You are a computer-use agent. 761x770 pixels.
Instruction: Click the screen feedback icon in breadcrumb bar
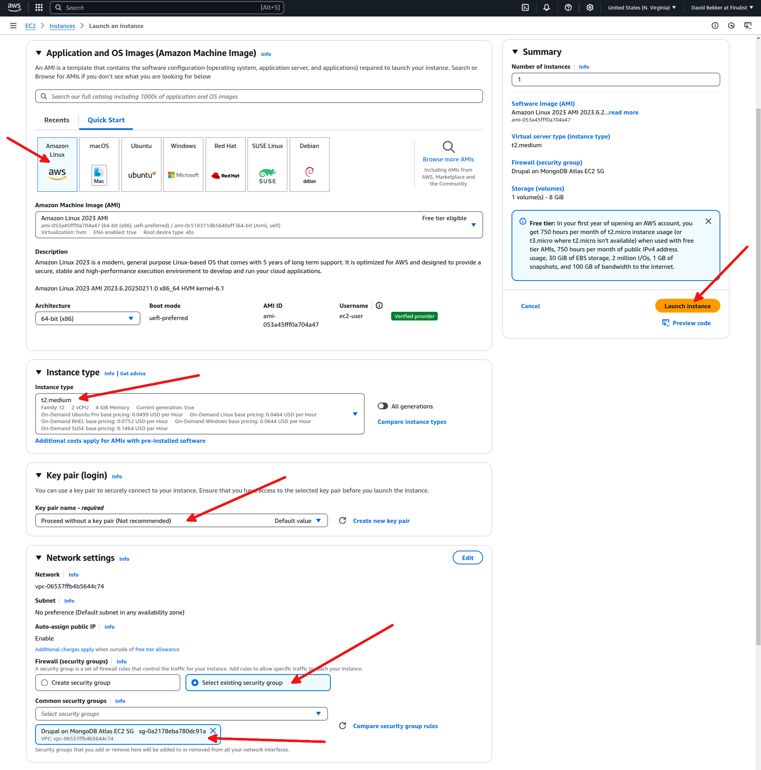point(748,26)
